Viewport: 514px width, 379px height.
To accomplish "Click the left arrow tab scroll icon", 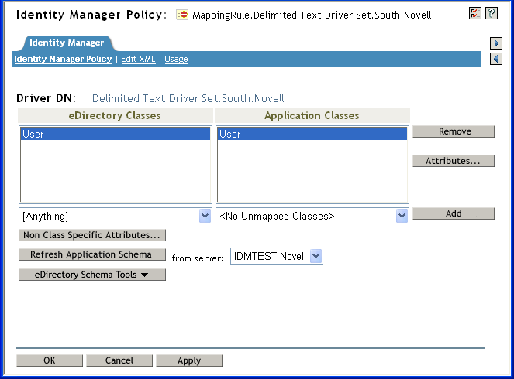I will tap(496, 59).
